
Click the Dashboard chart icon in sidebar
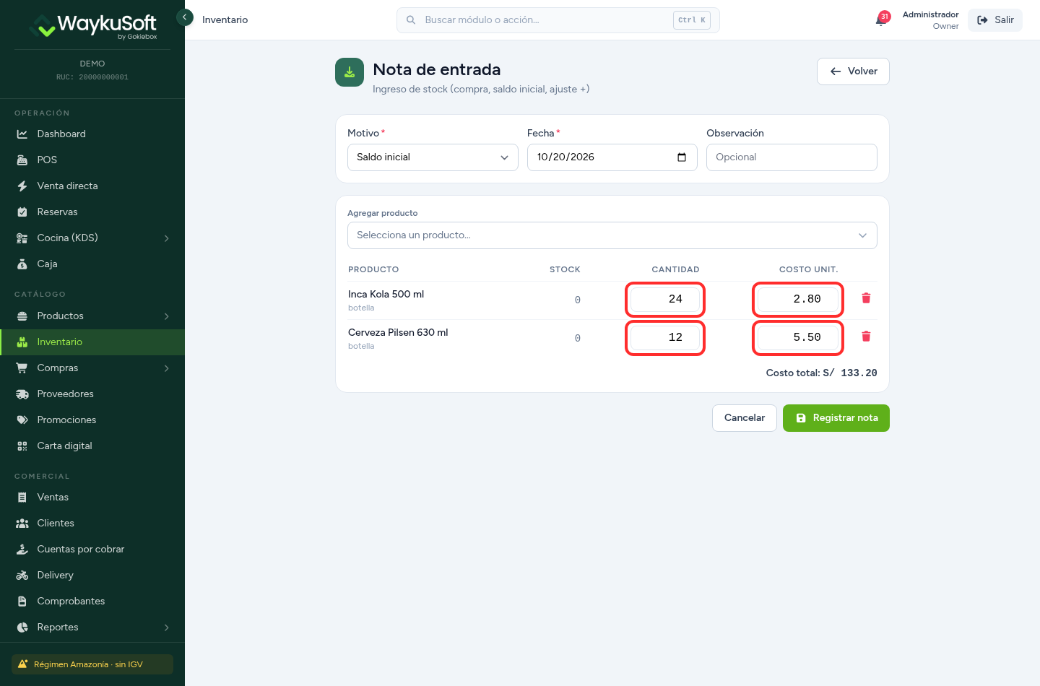22,134
